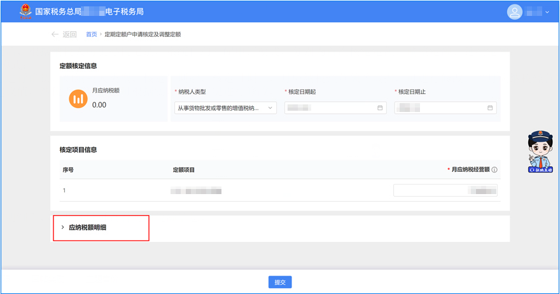Click info icon beside 月应纳税经营额
The height and width of the screenshot is (294, 560).
[494, 170]
